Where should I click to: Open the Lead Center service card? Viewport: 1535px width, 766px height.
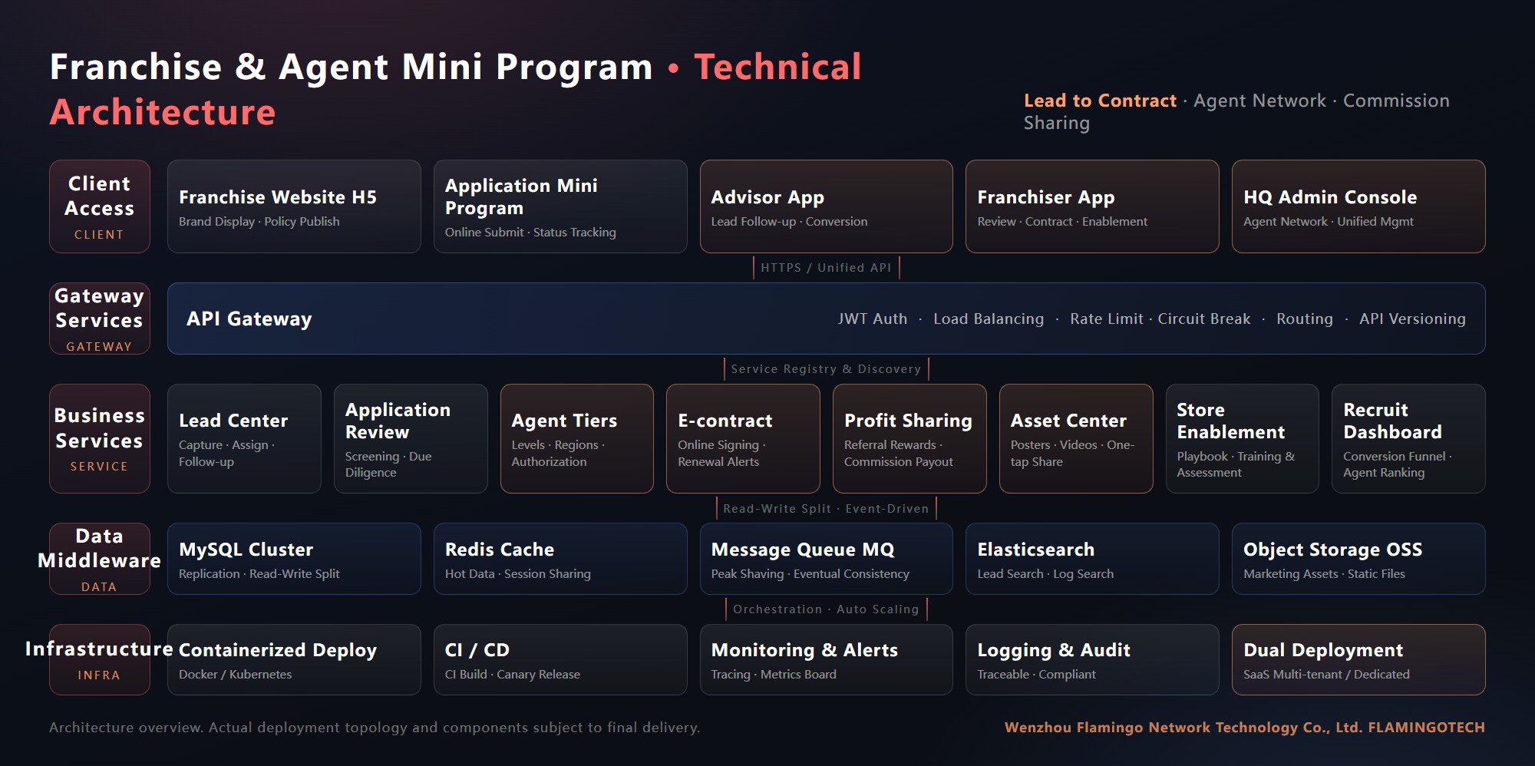pyautogui.click(x=244, y=438)
